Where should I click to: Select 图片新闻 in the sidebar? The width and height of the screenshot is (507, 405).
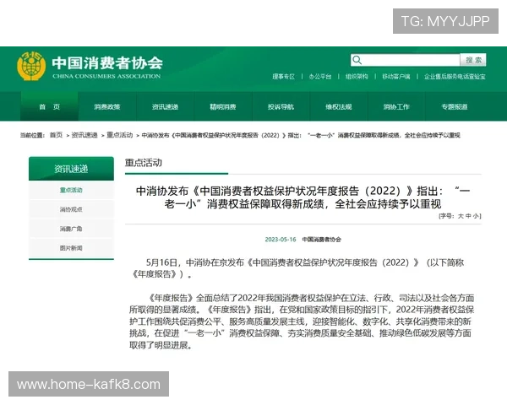coord(71,248)
